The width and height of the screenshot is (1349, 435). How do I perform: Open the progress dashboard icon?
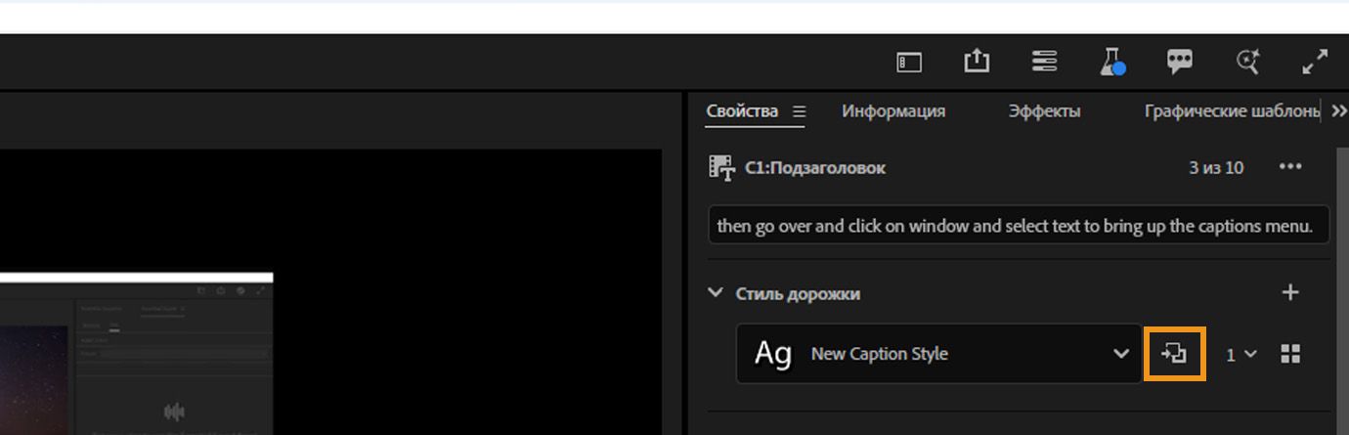(x=1044, y=62)
